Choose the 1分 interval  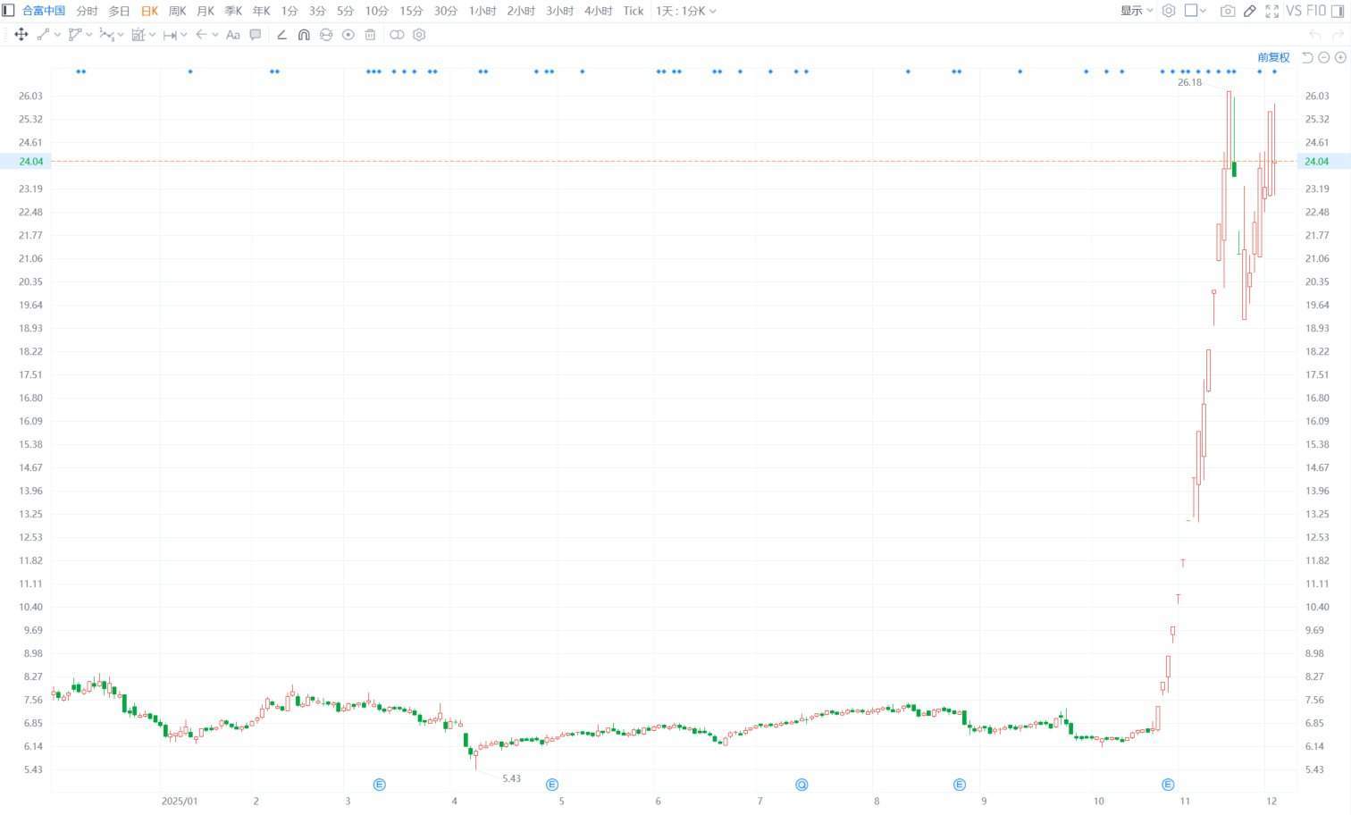289,11
